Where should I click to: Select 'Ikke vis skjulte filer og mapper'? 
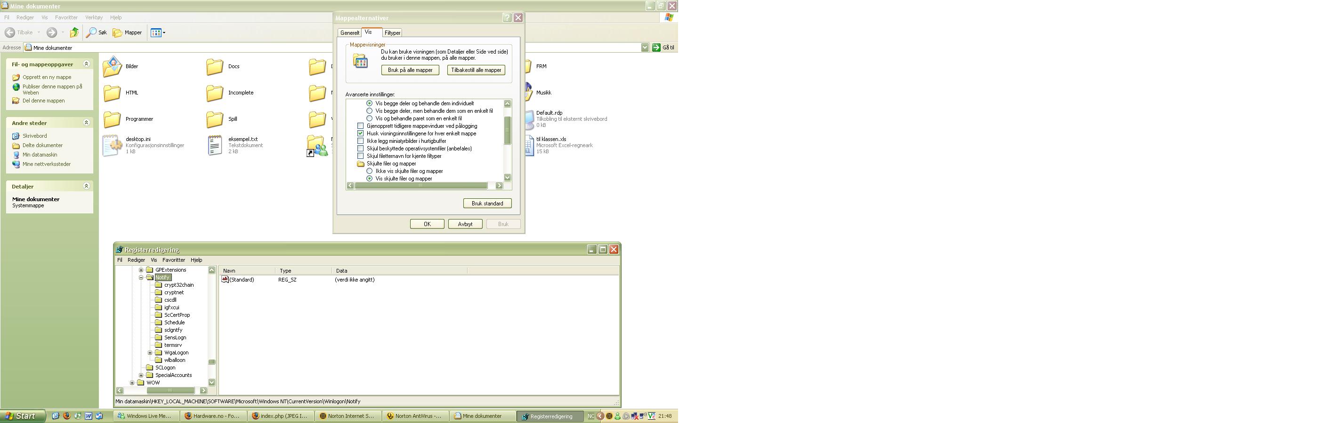click(x=369, y=171)
